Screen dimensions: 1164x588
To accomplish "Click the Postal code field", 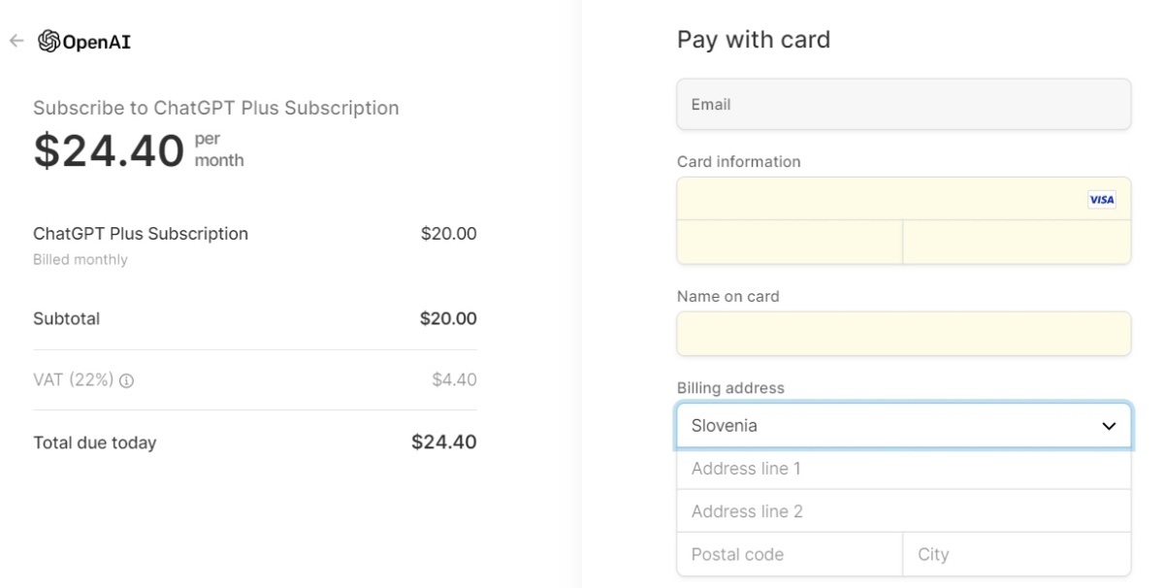I will tap(790, 555).
